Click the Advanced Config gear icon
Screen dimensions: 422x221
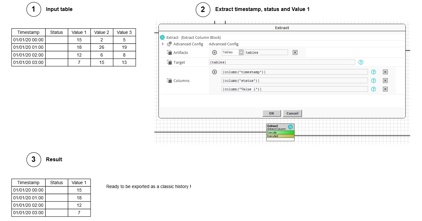(169, 44)
